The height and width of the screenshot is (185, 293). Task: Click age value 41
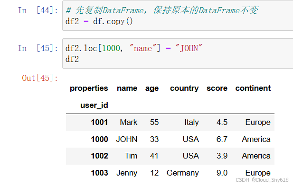[x=154, y=156]
